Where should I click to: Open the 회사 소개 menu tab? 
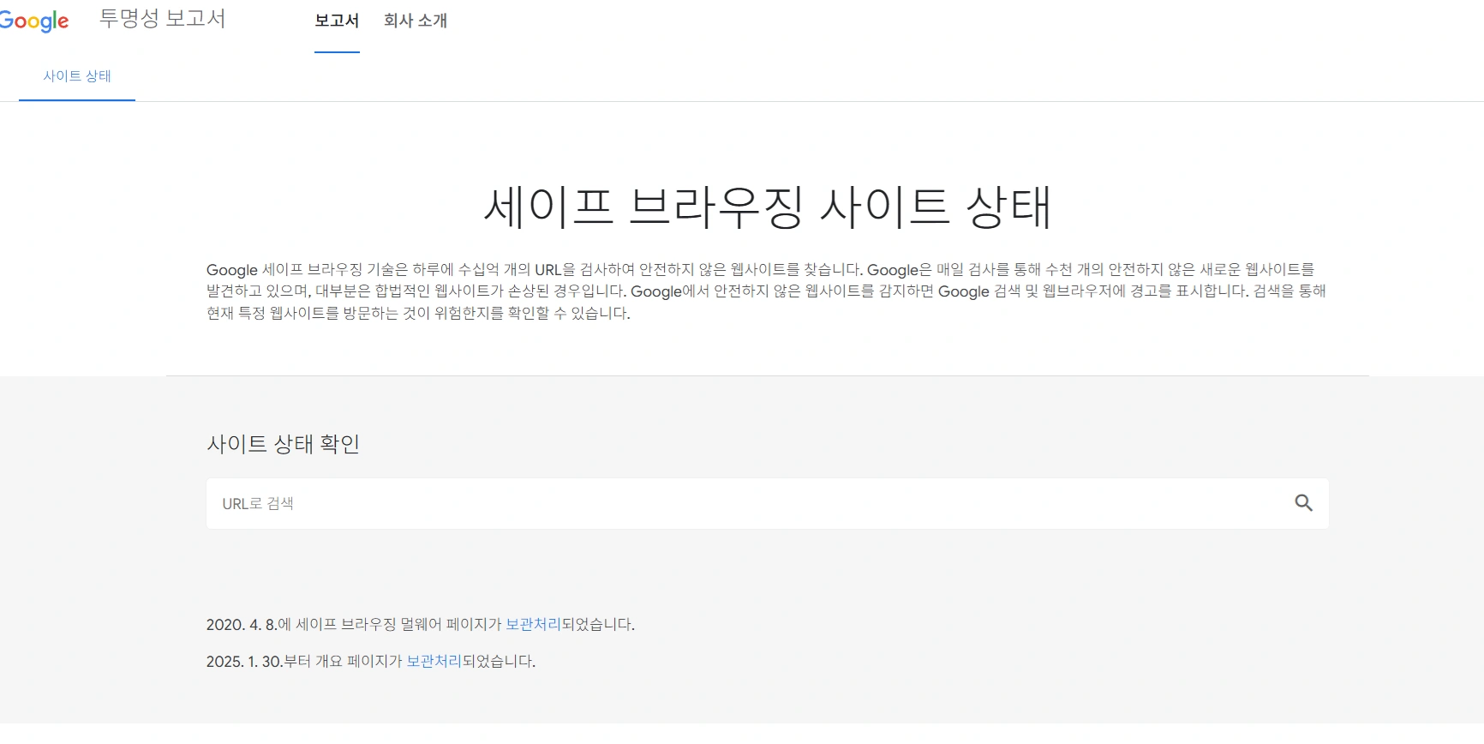click(416, 21)
